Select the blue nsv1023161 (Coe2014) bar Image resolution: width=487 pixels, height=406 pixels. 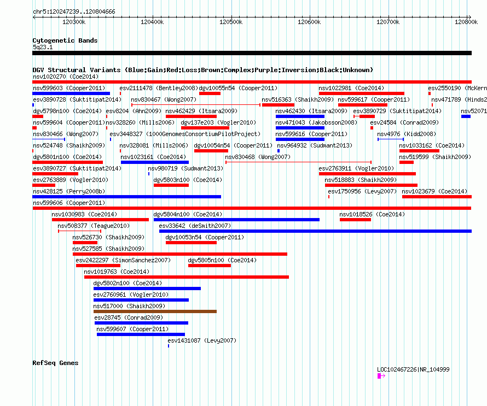155,162
